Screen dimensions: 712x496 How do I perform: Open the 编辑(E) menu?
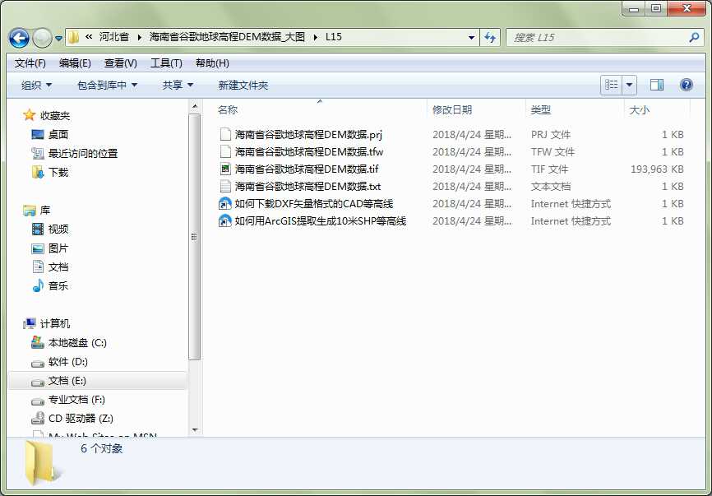[75, 63]
